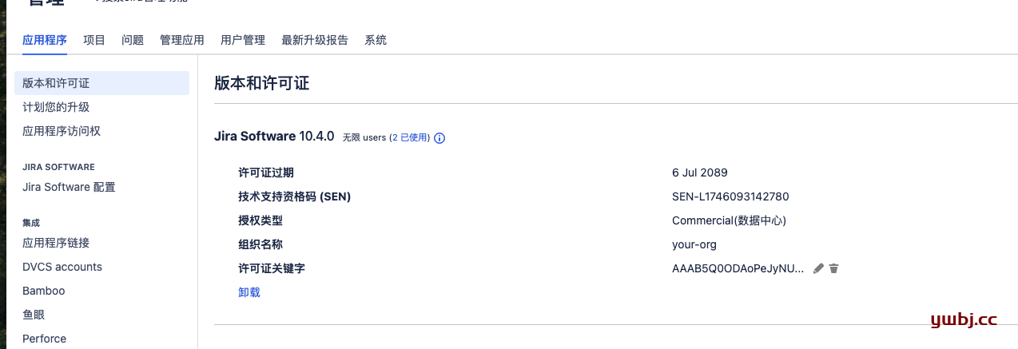Open 应用程序链接 under 集成
The width and height of the screenshot is (1018, 349).
coord(56,243)
